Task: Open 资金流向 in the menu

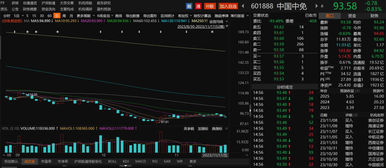Action: pyautogui.click(x=48, y=9)
